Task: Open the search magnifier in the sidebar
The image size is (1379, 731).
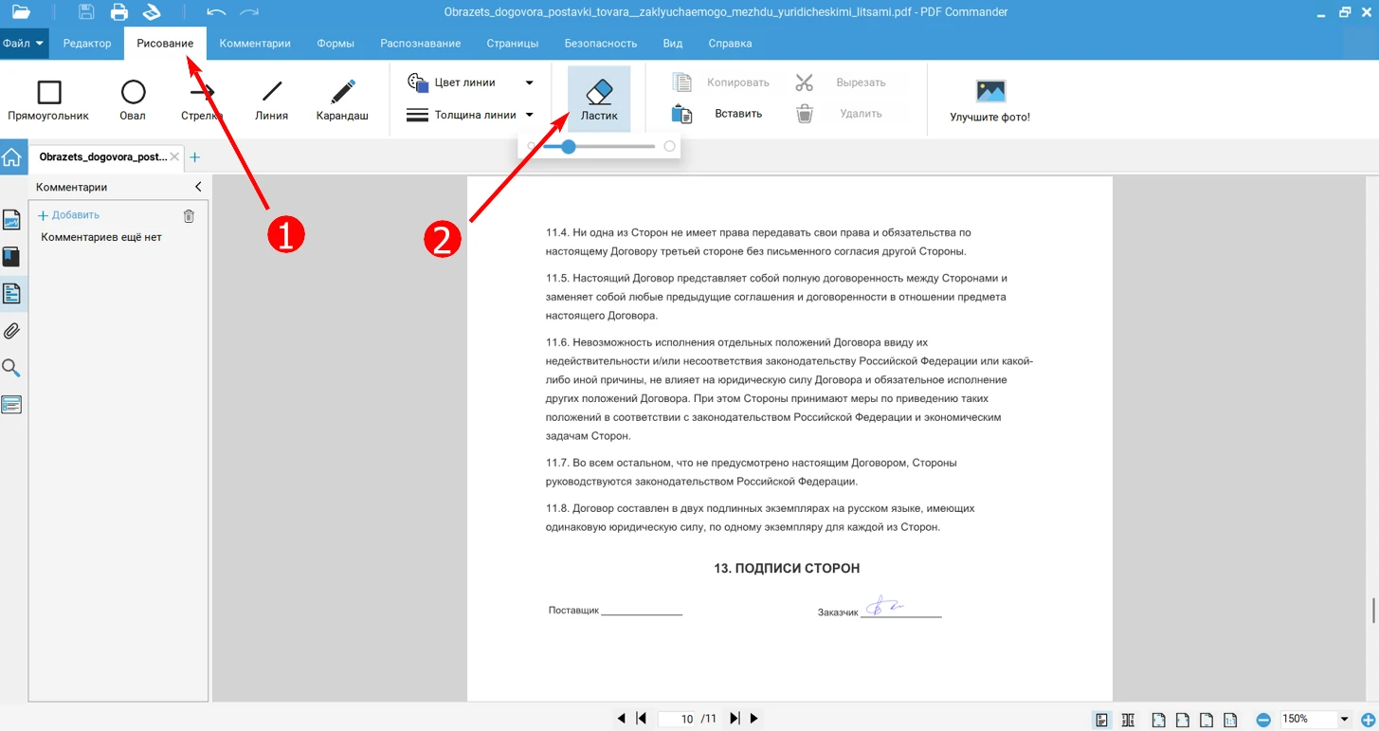Action: (11, 368)
